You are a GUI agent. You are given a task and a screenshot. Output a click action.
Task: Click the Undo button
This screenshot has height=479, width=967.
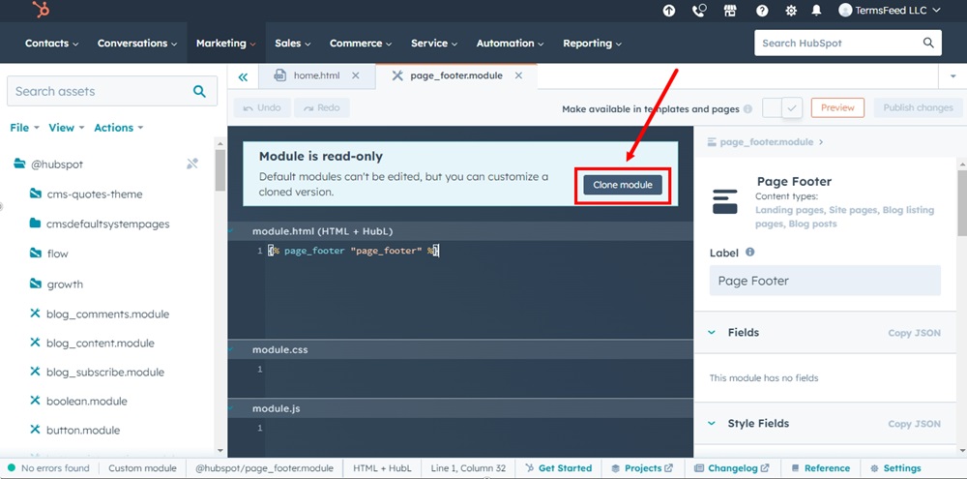[x=262, y=108]
